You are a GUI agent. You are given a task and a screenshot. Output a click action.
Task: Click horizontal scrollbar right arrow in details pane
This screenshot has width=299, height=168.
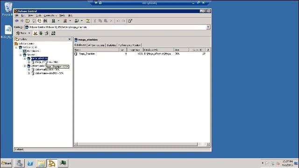(x=208, y=144)
